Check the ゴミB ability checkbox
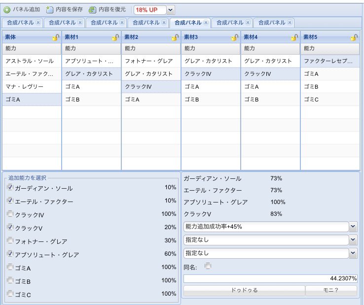This screenshot has height=305, width=364. 10,280
